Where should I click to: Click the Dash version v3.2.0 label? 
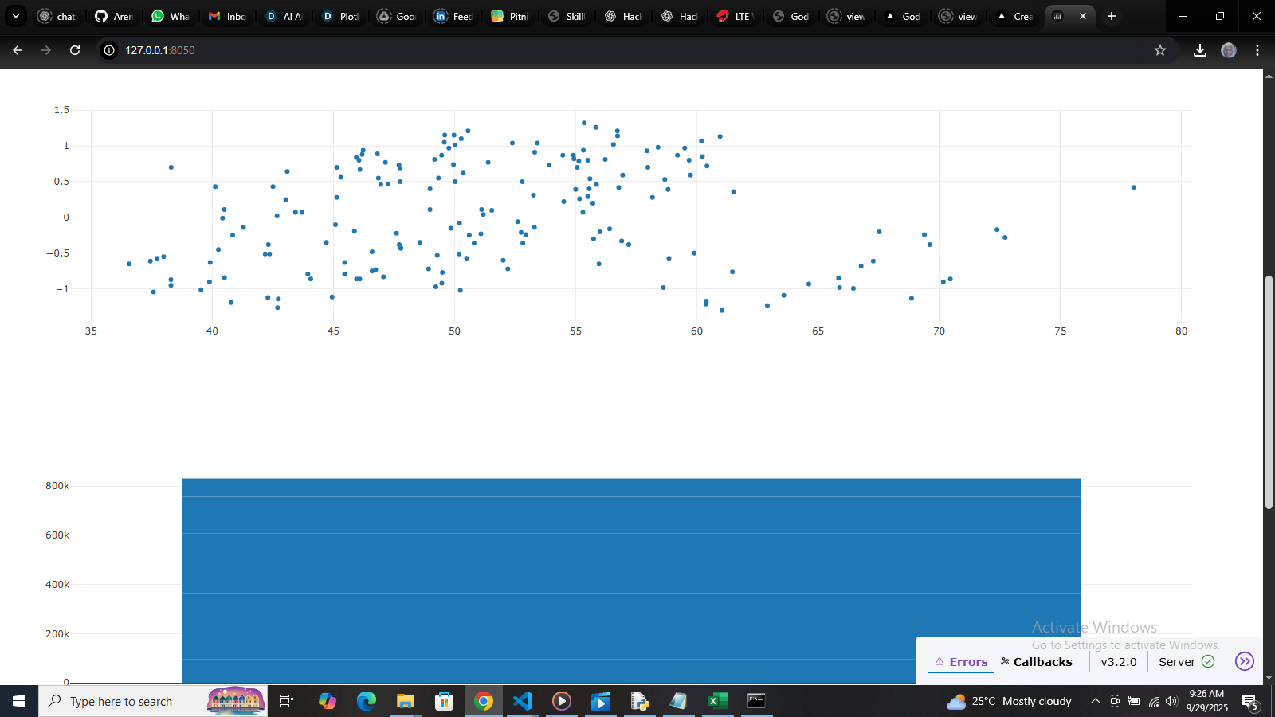click(x=1119, y=662)
